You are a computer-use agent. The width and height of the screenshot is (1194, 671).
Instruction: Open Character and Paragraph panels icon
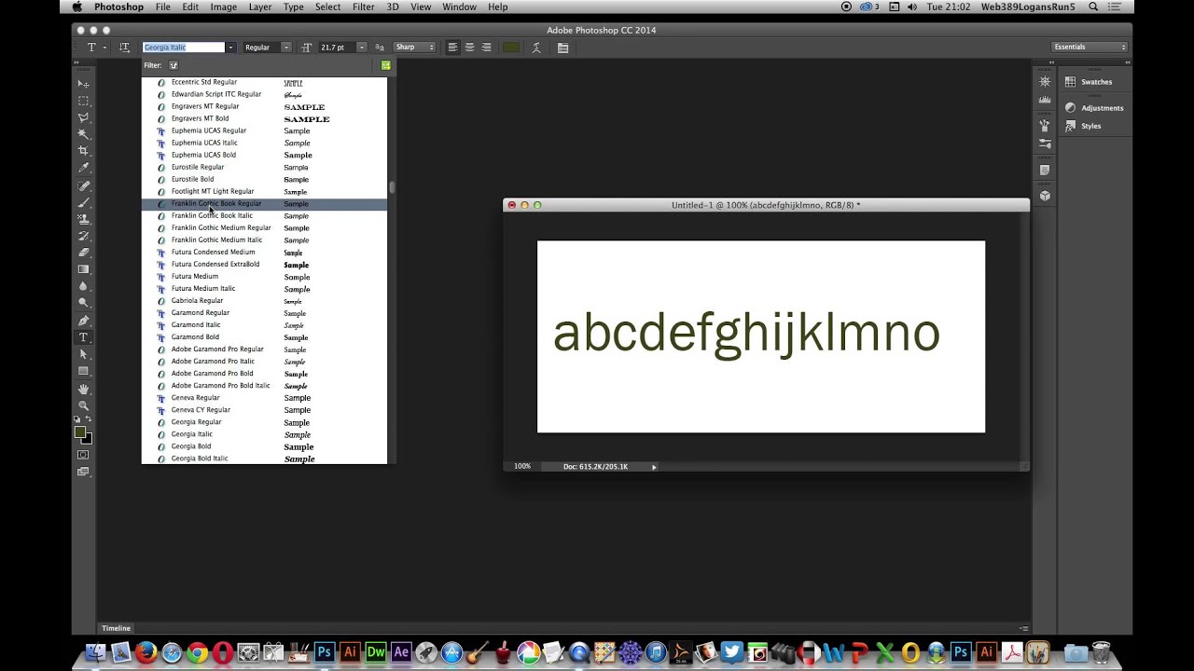point(562,48)
